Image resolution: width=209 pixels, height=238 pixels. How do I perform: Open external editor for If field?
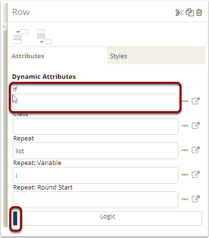[196, 101]
